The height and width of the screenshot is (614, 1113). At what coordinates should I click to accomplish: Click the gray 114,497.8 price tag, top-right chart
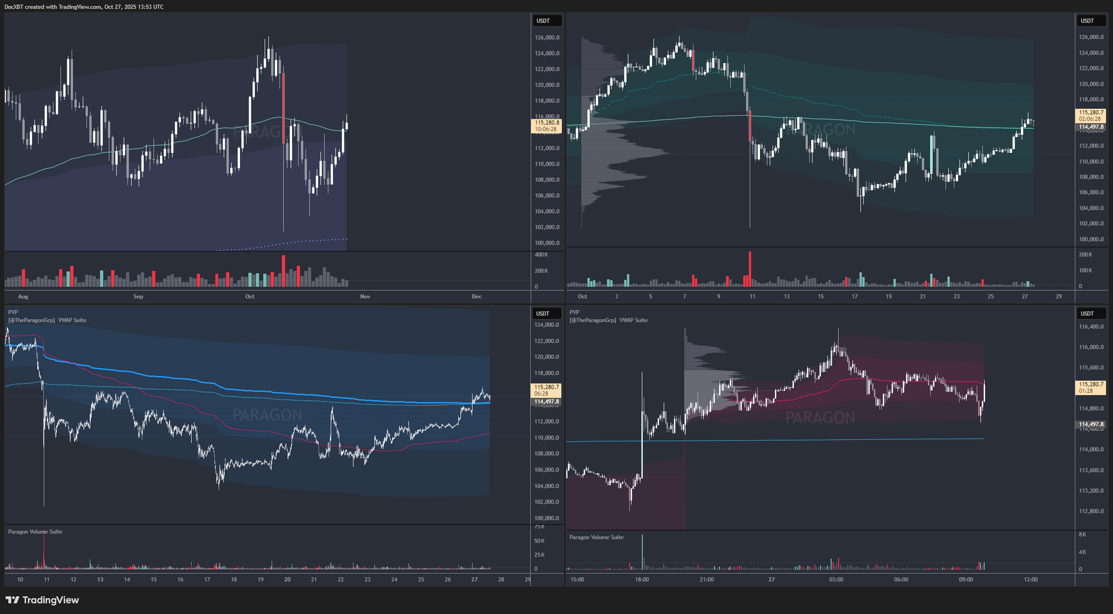[x=1090, y=127]
